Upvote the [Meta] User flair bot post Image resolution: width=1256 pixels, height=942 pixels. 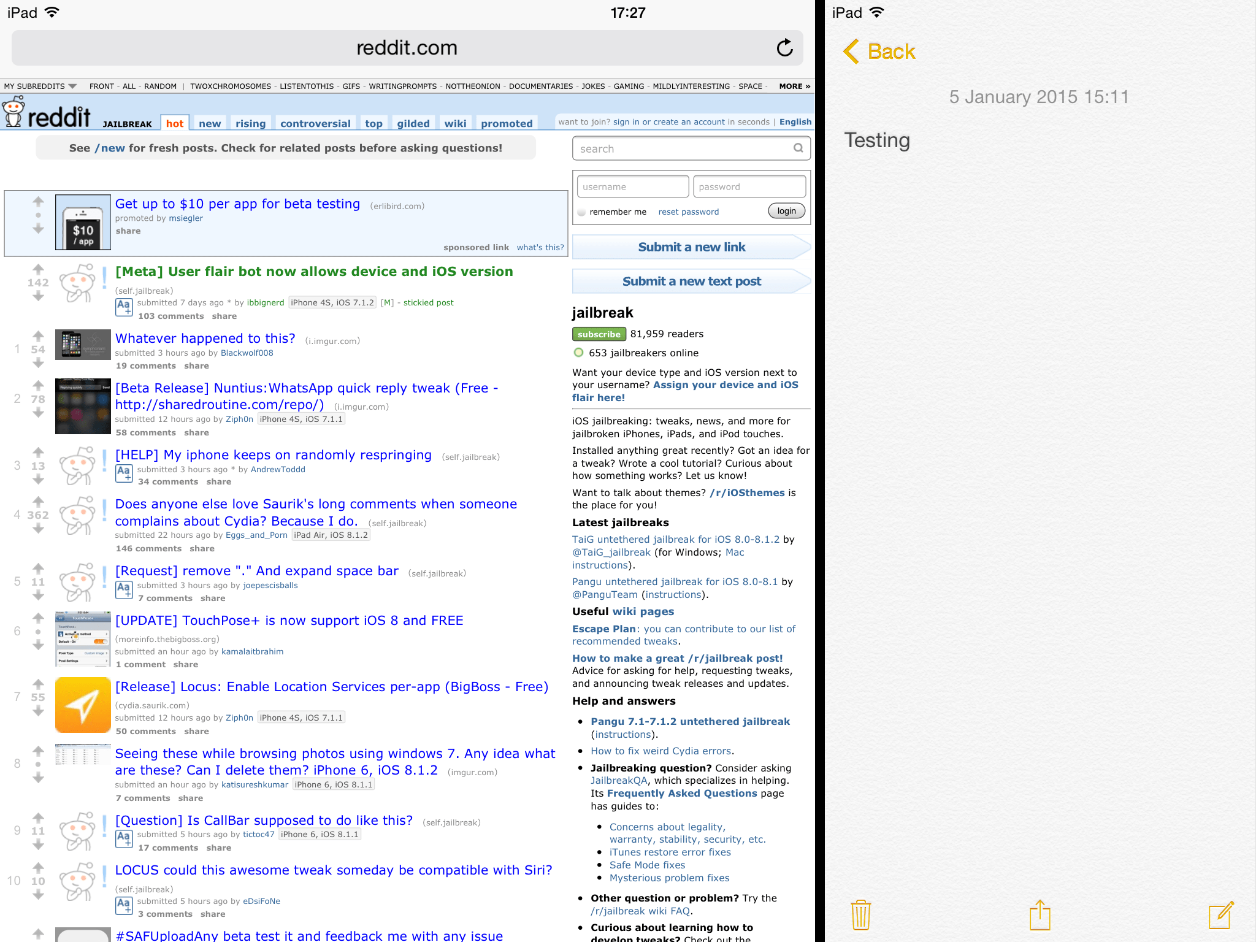tap(38, 269)
